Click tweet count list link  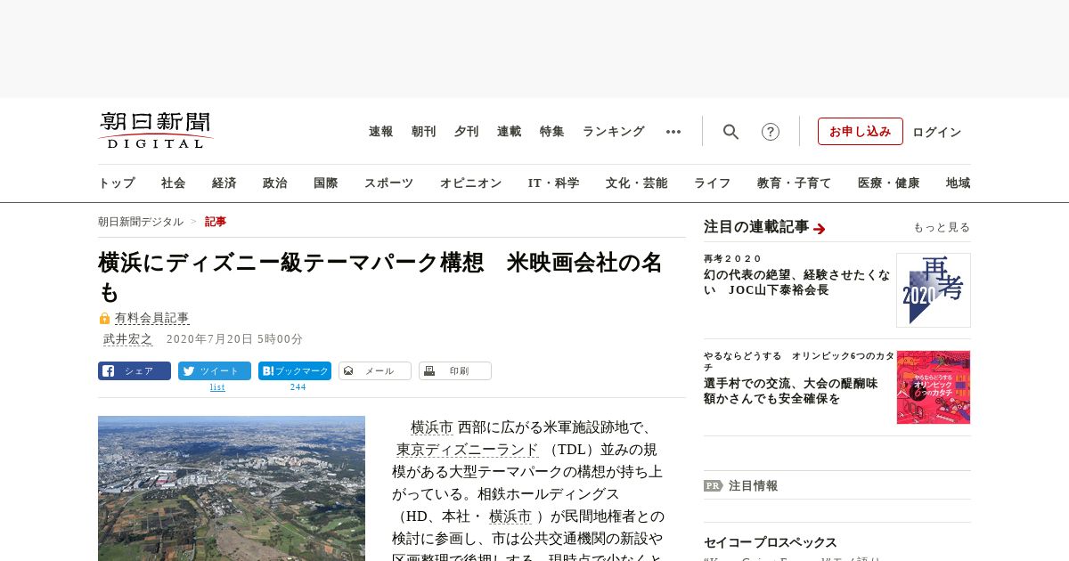pos(217,387)
